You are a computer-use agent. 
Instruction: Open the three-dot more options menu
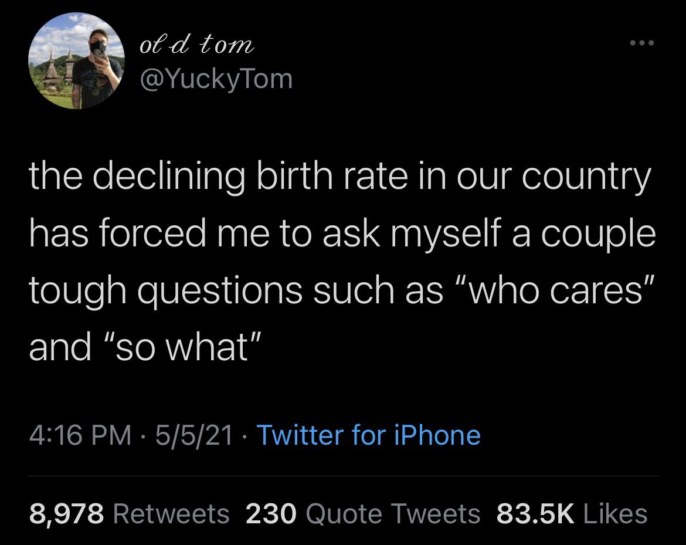point(642,43)
